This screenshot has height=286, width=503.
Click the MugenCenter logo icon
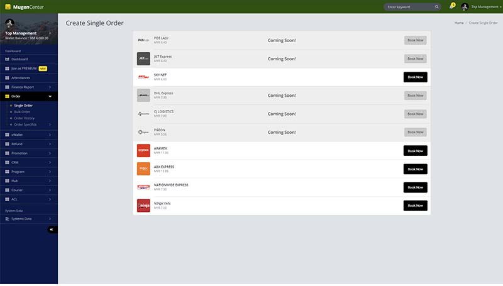point(7,7)
